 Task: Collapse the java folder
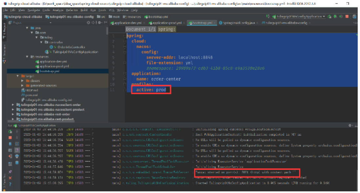[x=27, y=28]
